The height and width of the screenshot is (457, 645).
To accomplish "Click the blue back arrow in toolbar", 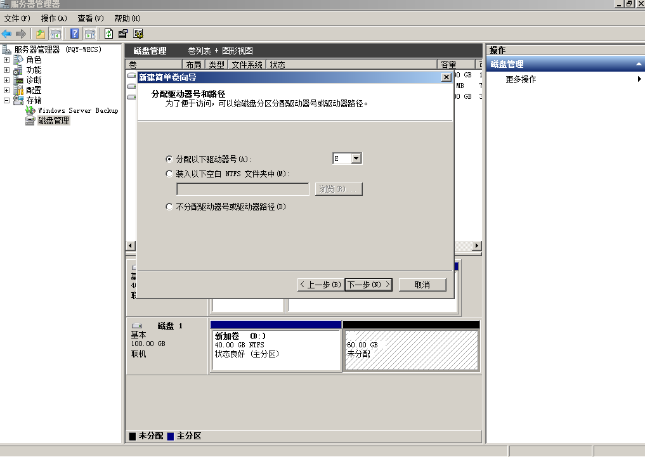I will click(x=7, y=34).
